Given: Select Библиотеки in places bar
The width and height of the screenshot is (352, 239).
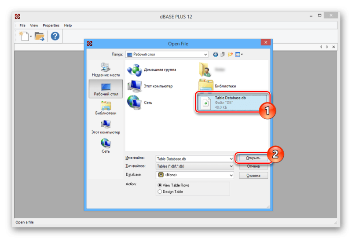Looking at the screenshot, I should point(106,108).
